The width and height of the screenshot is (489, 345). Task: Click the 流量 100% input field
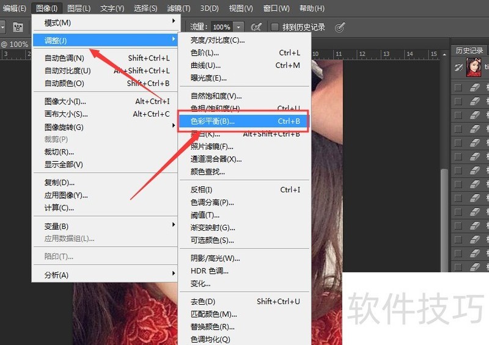pyautogui.click(x=221, y=27)
